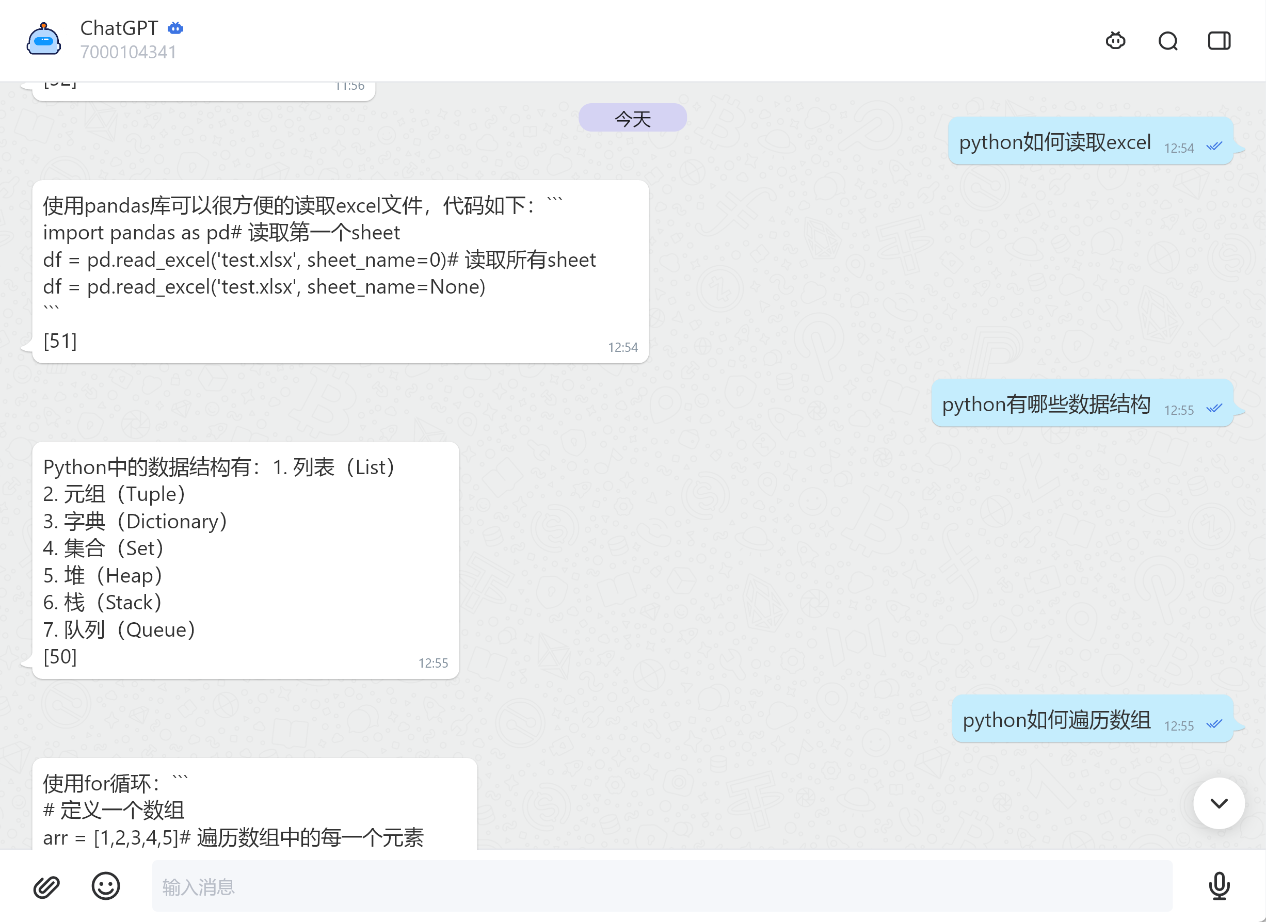Click the for循环 reply bubble
This screenshot has width=1266, height=922.
pos(254,808)
